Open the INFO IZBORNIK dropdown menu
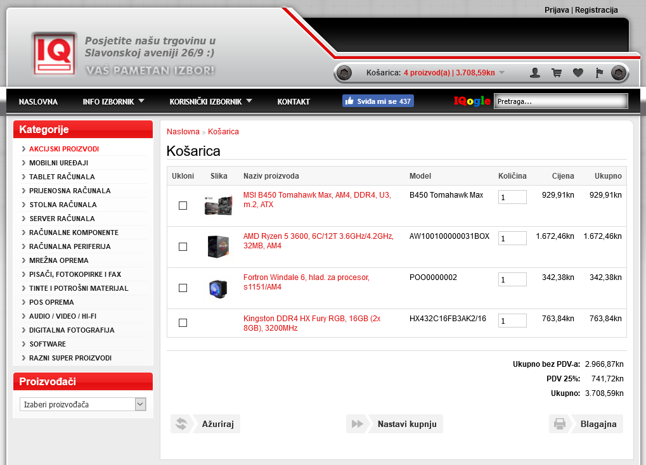The height and width of the screenshot is (465, 646). [113, 101]
